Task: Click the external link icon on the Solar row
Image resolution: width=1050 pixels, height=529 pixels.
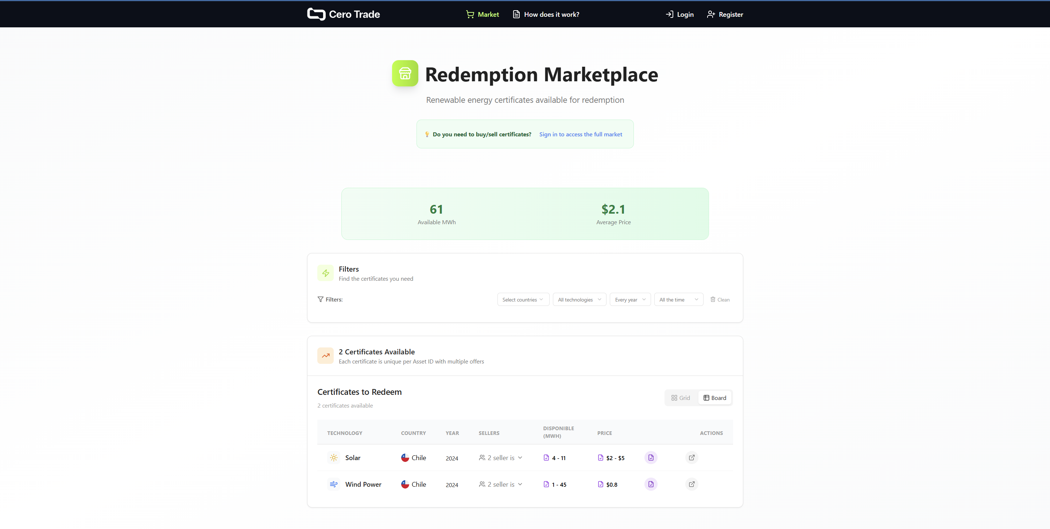Action: pos(691,457)
